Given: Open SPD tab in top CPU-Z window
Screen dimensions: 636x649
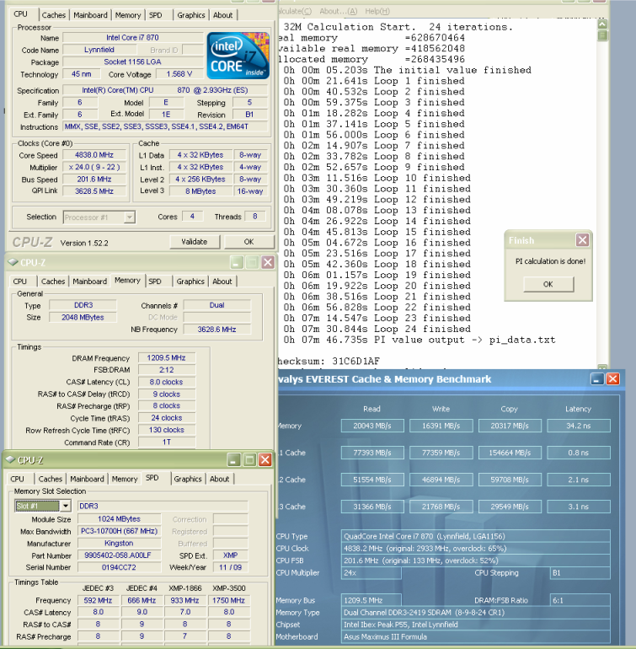Looking at the screenshot, I should (x=156, y=15).
